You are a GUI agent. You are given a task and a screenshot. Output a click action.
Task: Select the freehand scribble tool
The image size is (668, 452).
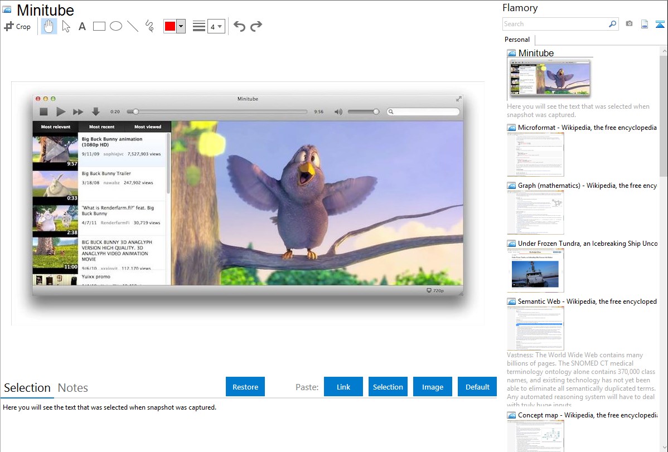point(149,26)
